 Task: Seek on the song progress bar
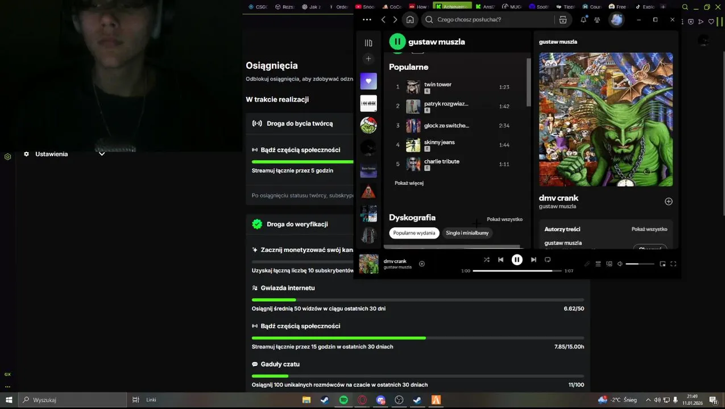pyautogui.click(x=517, y=271)
